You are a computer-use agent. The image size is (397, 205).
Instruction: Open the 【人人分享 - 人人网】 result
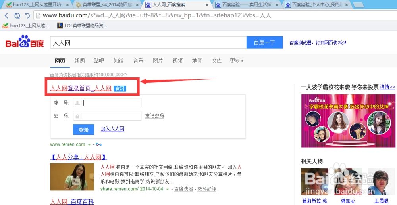(x=79, y=157)
